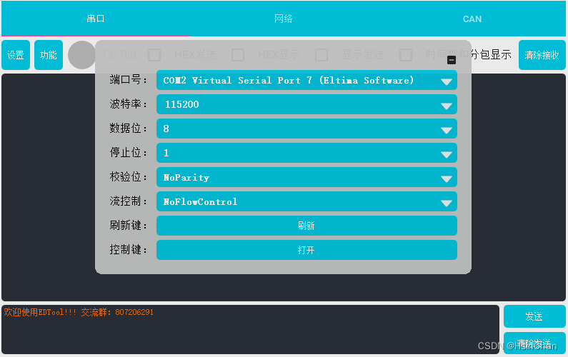Enable the 显示发送 checkbox
The image size is (568, 357).
[322, 55]
